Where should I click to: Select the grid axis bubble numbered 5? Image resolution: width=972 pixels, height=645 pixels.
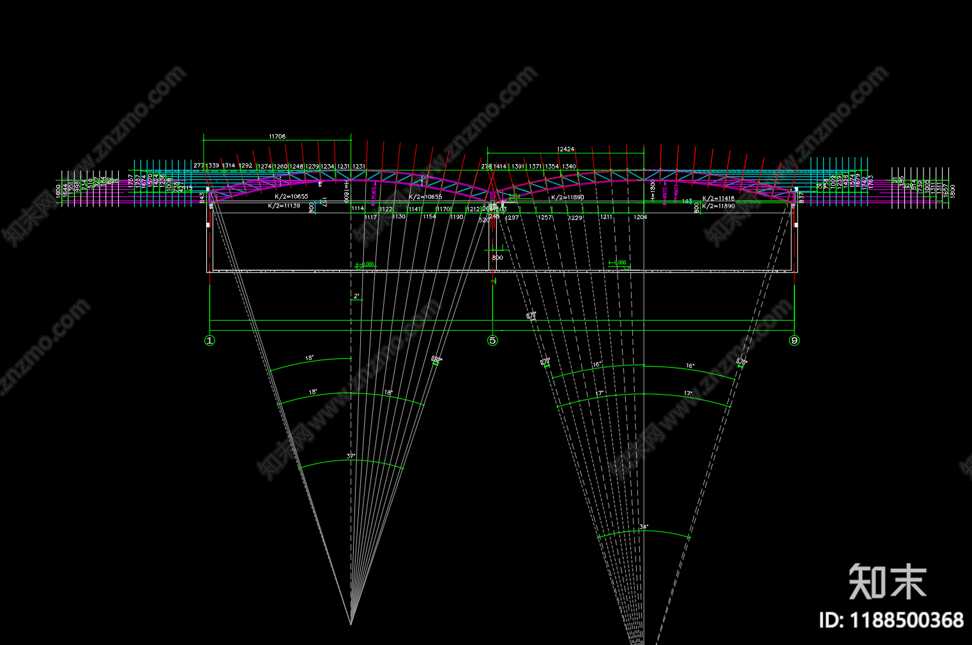(x=492, y=340)
